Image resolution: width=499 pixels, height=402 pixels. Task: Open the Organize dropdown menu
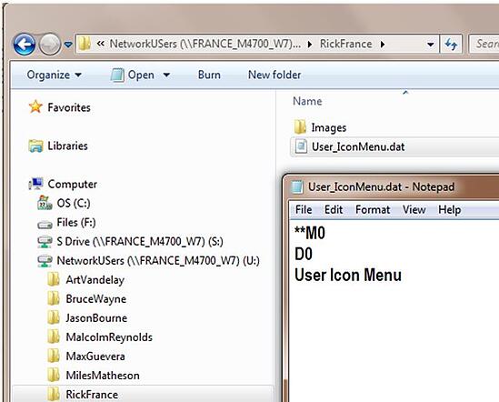click(55, 75)
